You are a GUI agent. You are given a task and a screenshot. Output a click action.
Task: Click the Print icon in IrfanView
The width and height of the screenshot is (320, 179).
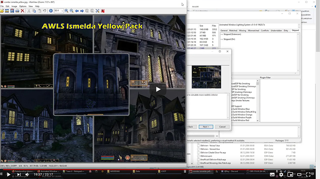coord(17,11)
